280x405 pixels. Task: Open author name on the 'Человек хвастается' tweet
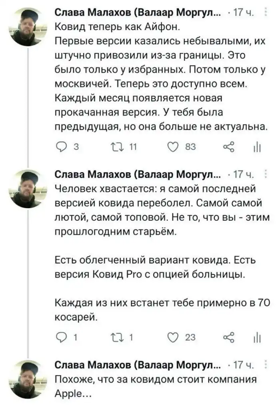[x=137, y=174]
